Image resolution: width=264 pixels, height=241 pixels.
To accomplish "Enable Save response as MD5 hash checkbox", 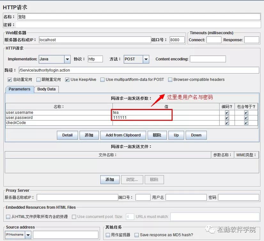I will pos(137,235).
